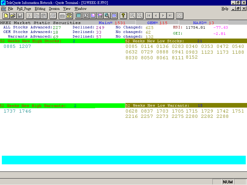The height and width of the screenshot is (185, 247).
Task: Click the search table magnifier icon
Action: click(107, 16)
